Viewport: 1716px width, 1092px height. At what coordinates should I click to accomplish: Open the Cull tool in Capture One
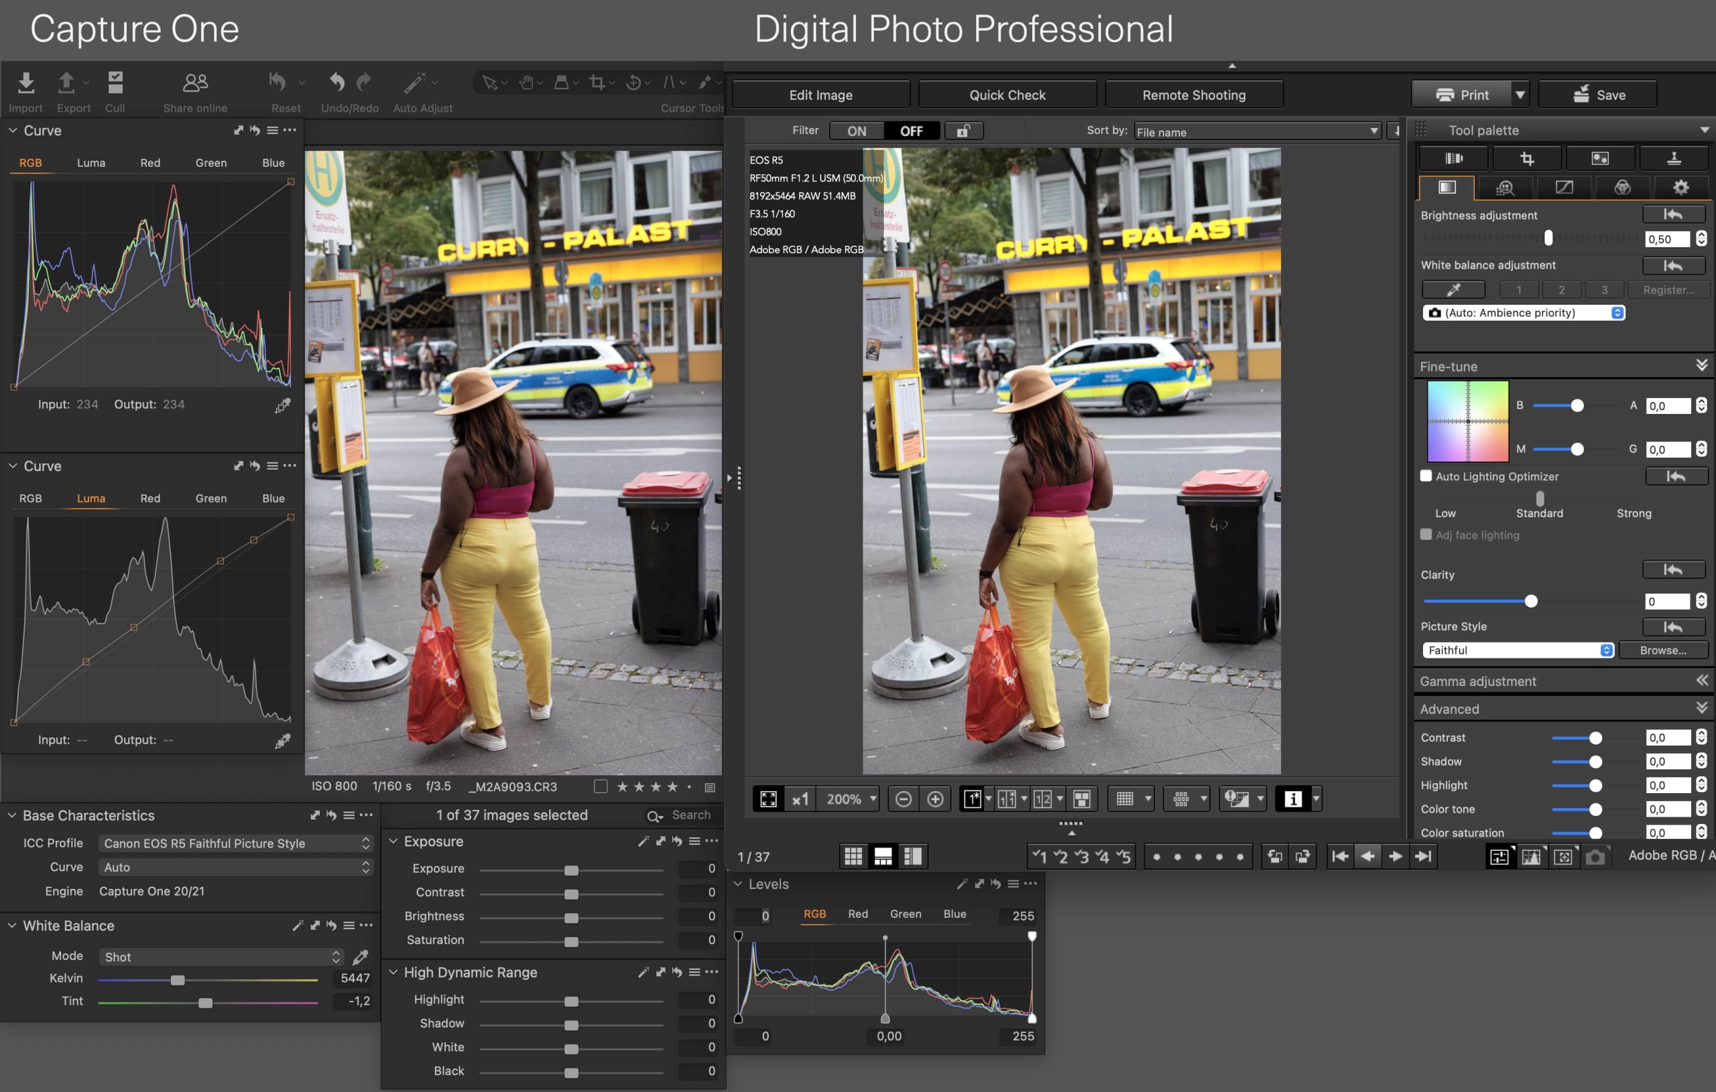pos(115,82)
